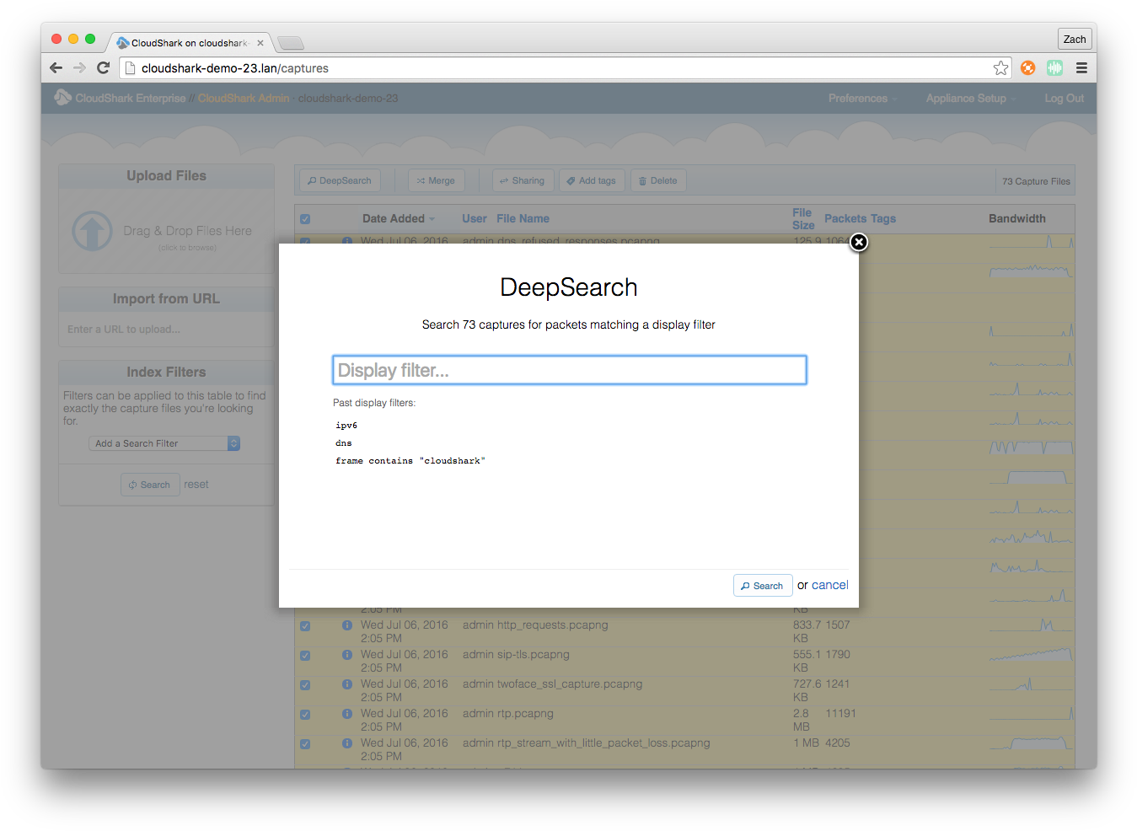Open the Add tags tool
Image resolution: width=1137 pixels, height=831 pixels.
592,180
